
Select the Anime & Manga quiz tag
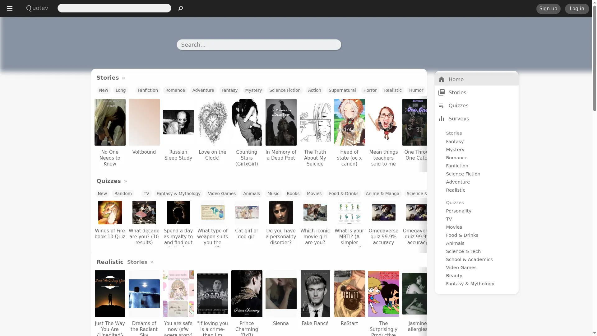coord(382,194)
